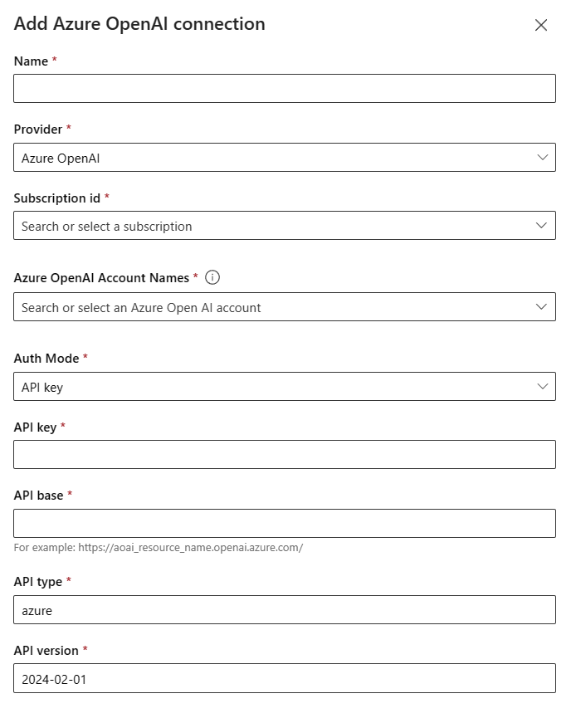Close the Add Azure OpenAI connection panel

point(541,25)
